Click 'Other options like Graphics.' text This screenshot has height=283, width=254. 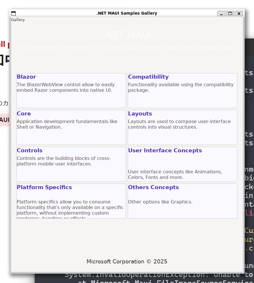coord(160,202)
